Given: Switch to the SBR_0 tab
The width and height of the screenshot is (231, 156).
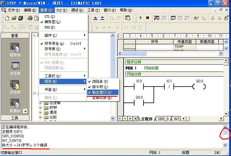Looking at the screenshot, I should tap(163, 119).
